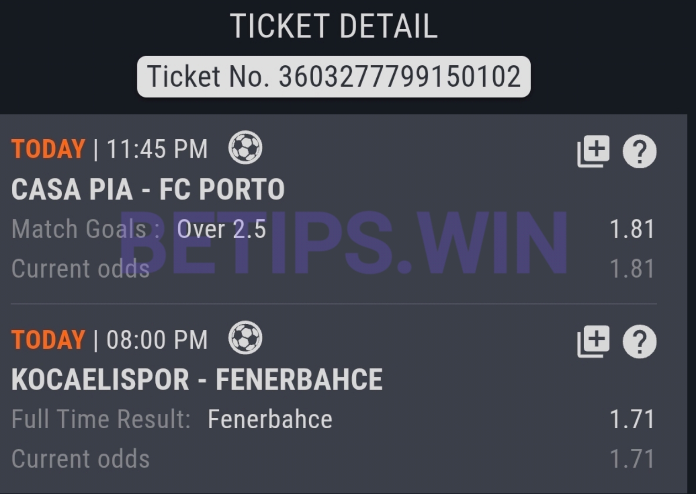This screenshot has width=696, height=494.
Task: Click Current odds value for Kocaelispor match
Action: (x=632, y=459)
